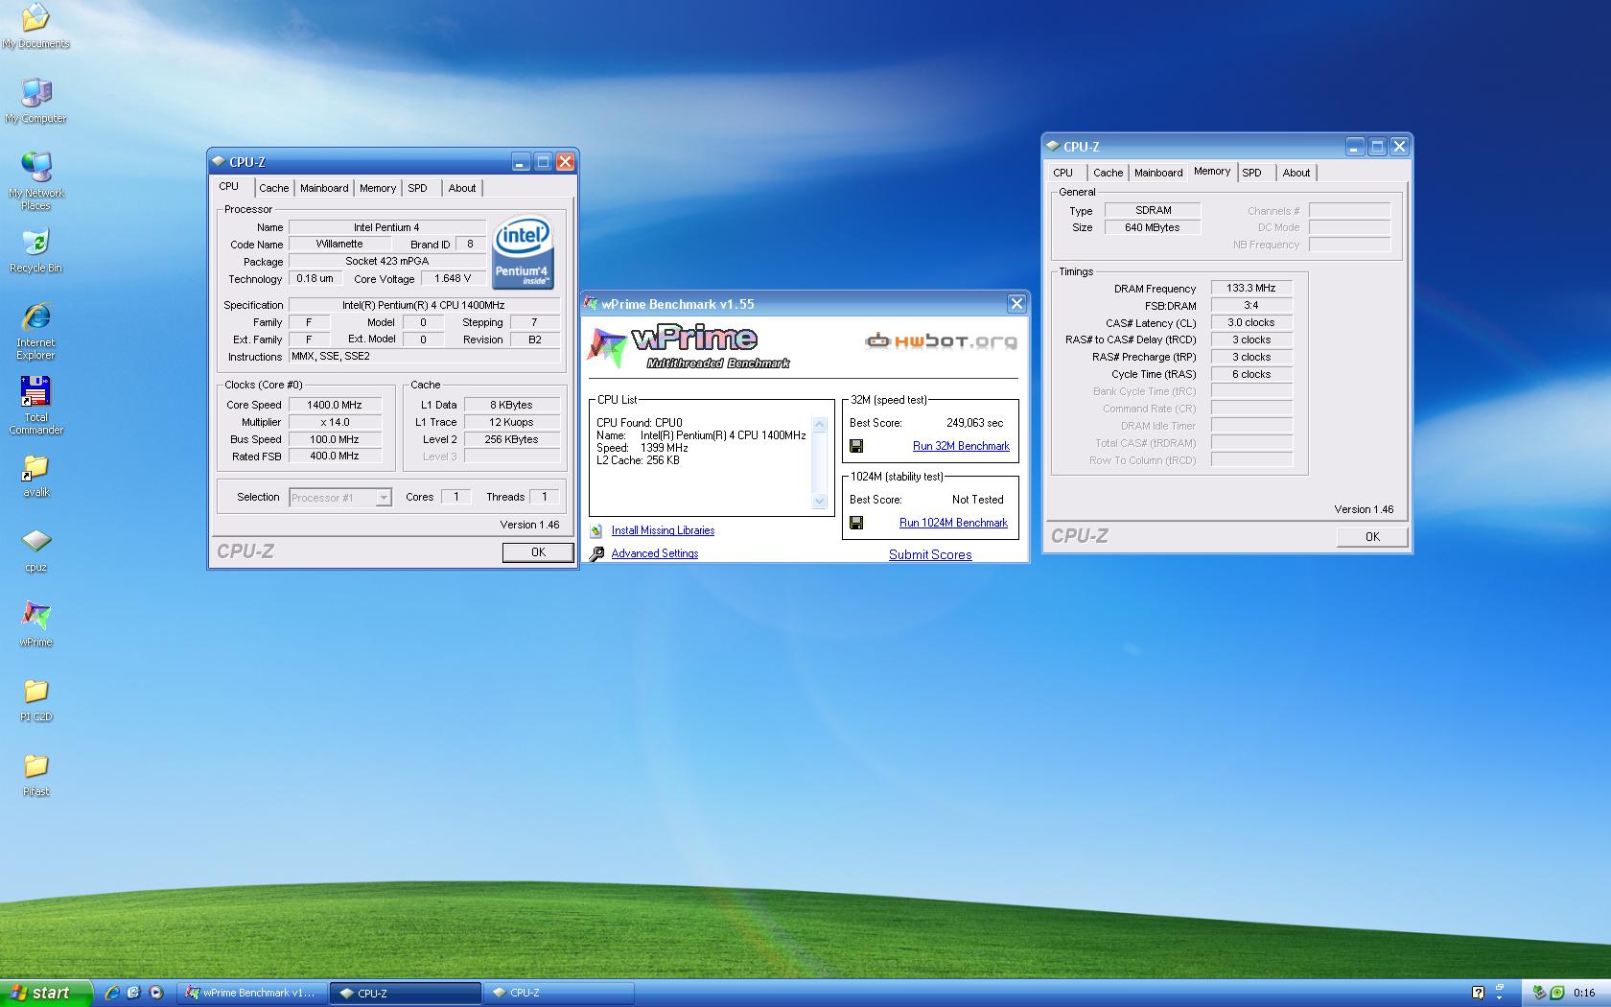Open Advanced Settings link

pos(655,553)
